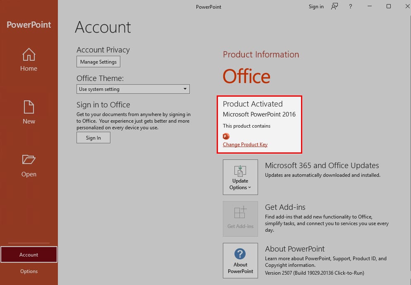Click the Product Activated heading
This screenshot has width=411, height=285.
(x=253, y=104)
